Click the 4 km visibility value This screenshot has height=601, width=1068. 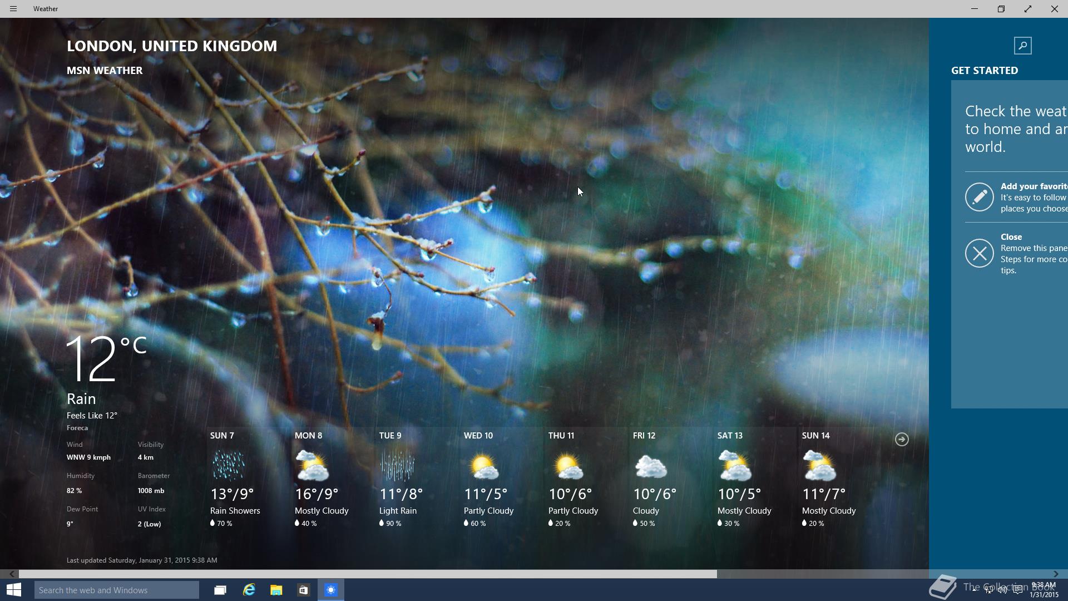pos(146,457)
